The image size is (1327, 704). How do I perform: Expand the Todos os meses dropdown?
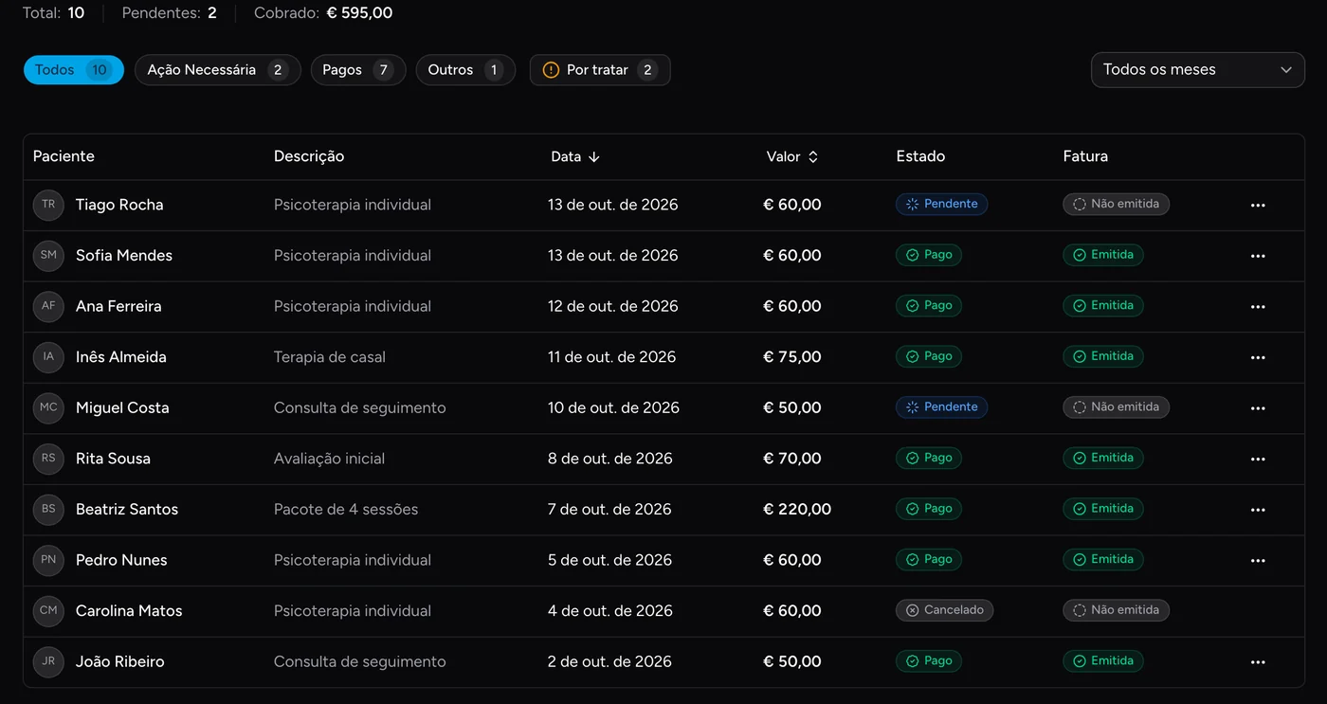(x=1197, y=70)
